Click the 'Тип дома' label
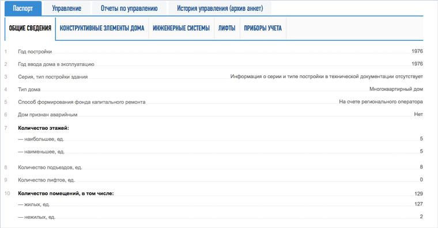This screenshot has width=438, height=228. coord(29,90)
